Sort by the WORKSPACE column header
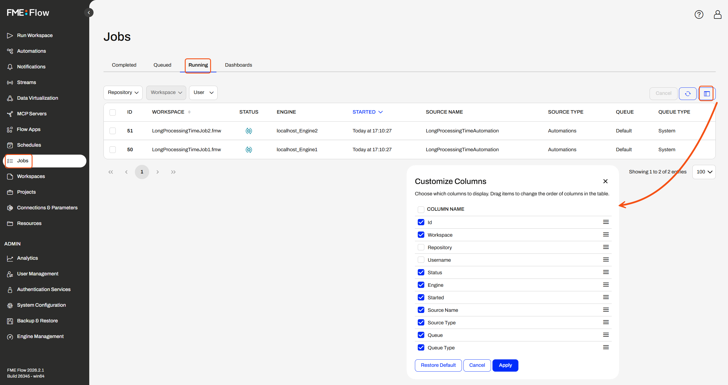 click(171, 112)
